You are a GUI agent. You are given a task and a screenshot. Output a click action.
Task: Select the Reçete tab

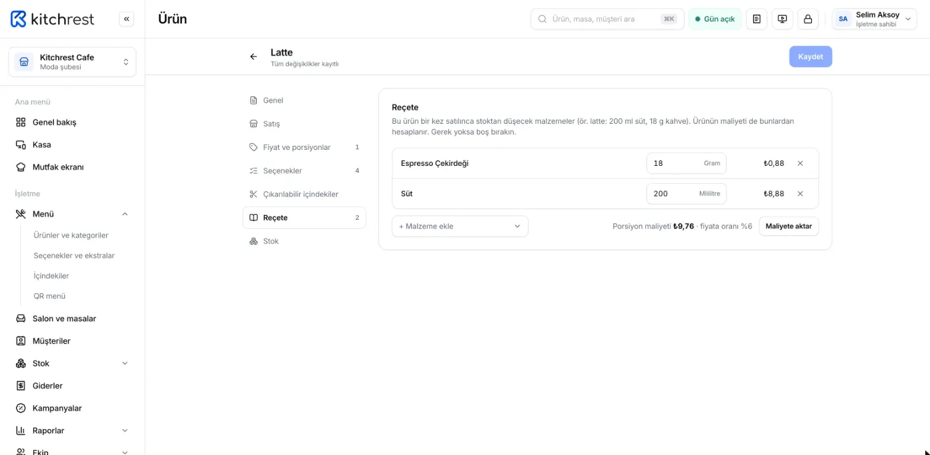[x=304, y=217]
